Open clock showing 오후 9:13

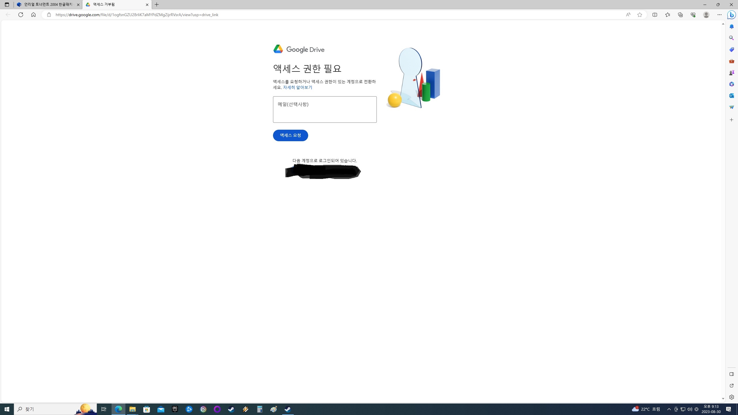pyautogui.click(x=711, y=409)
